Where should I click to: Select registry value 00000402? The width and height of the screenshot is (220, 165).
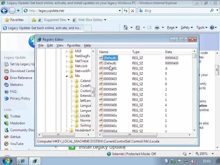tap(110, 74)
